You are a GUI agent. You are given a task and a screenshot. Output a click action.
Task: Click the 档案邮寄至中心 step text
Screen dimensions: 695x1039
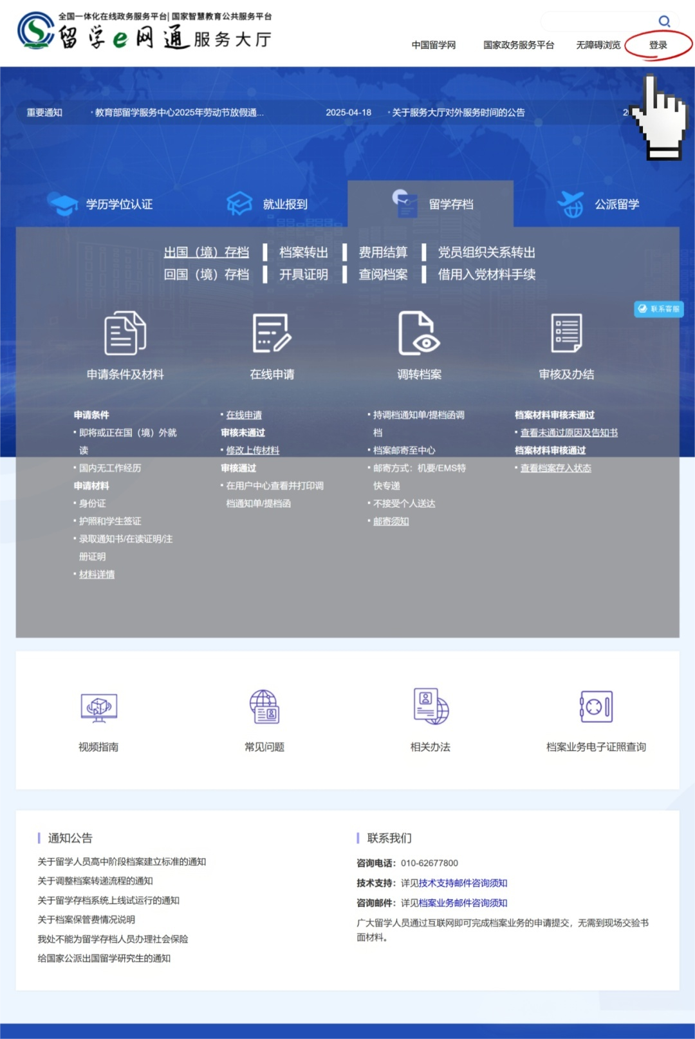[x=404, y=451]
